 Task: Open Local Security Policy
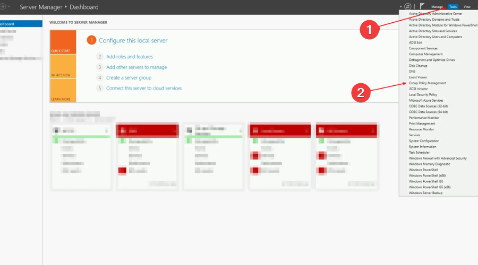(x=423, y=95)
